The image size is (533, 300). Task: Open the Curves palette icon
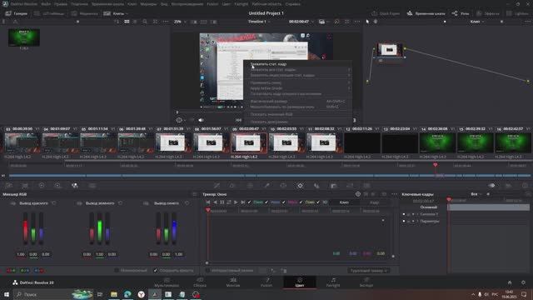pos(217,185)
